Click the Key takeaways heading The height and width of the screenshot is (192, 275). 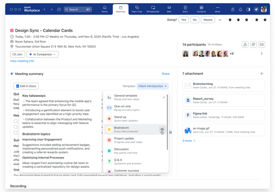(34, 96)
